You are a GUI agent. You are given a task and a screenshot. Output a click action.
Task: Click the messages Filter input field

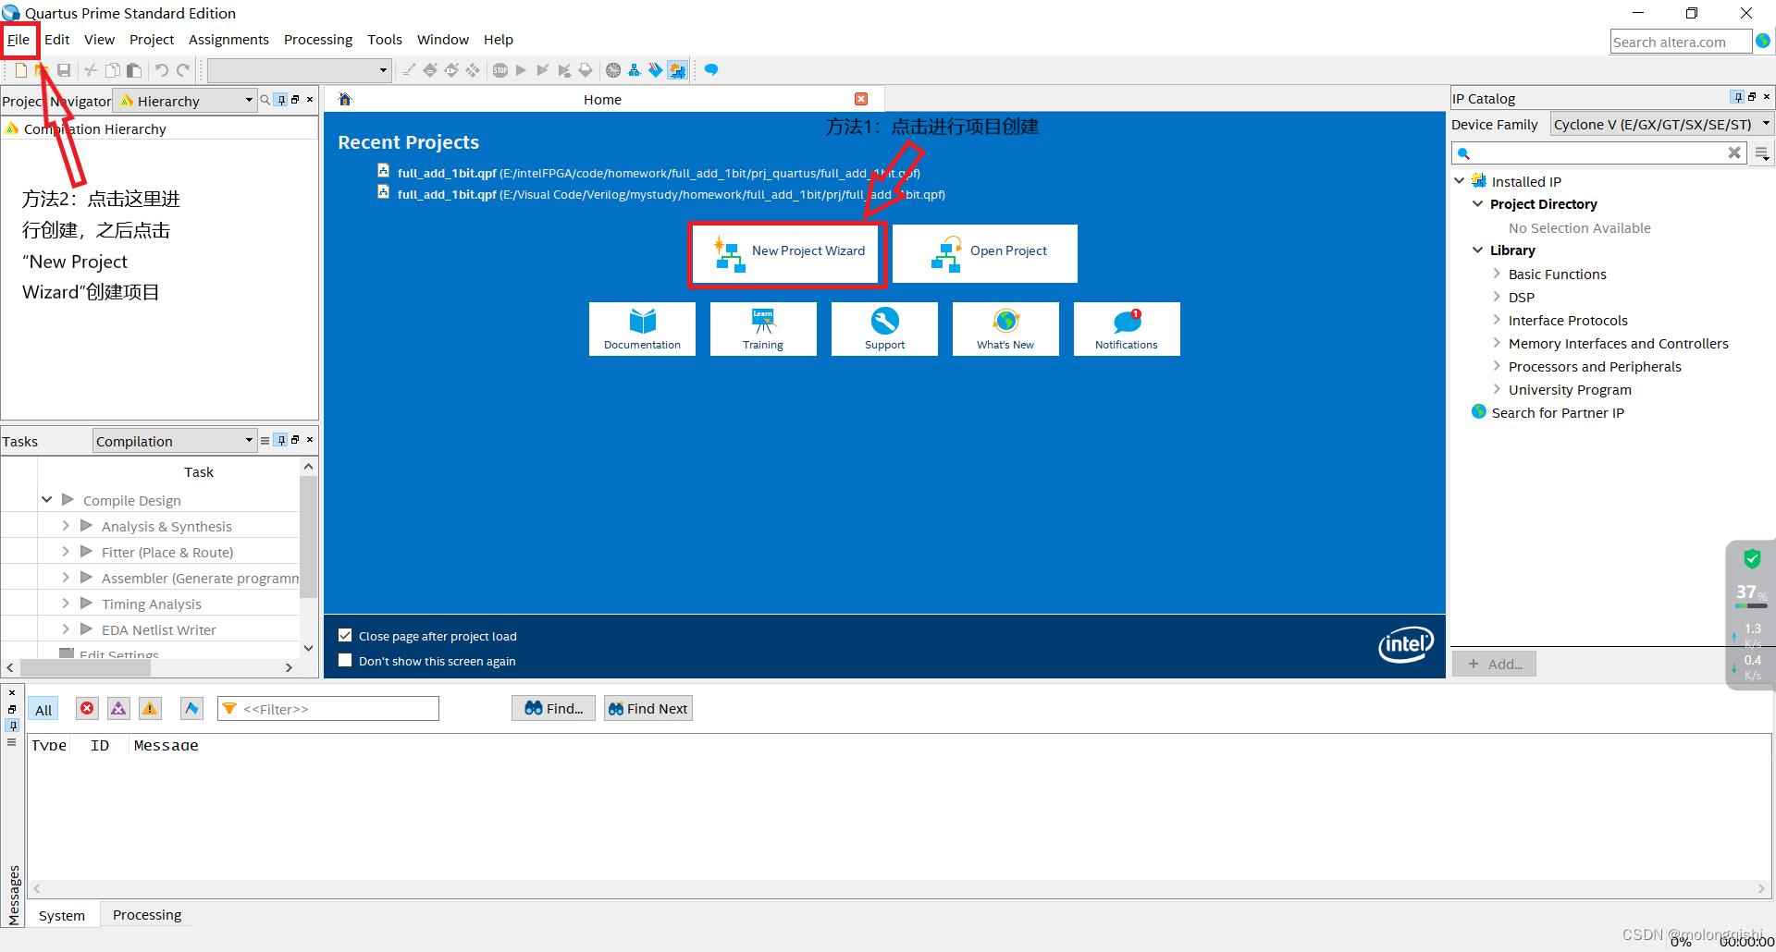click(x=328, y=709)
